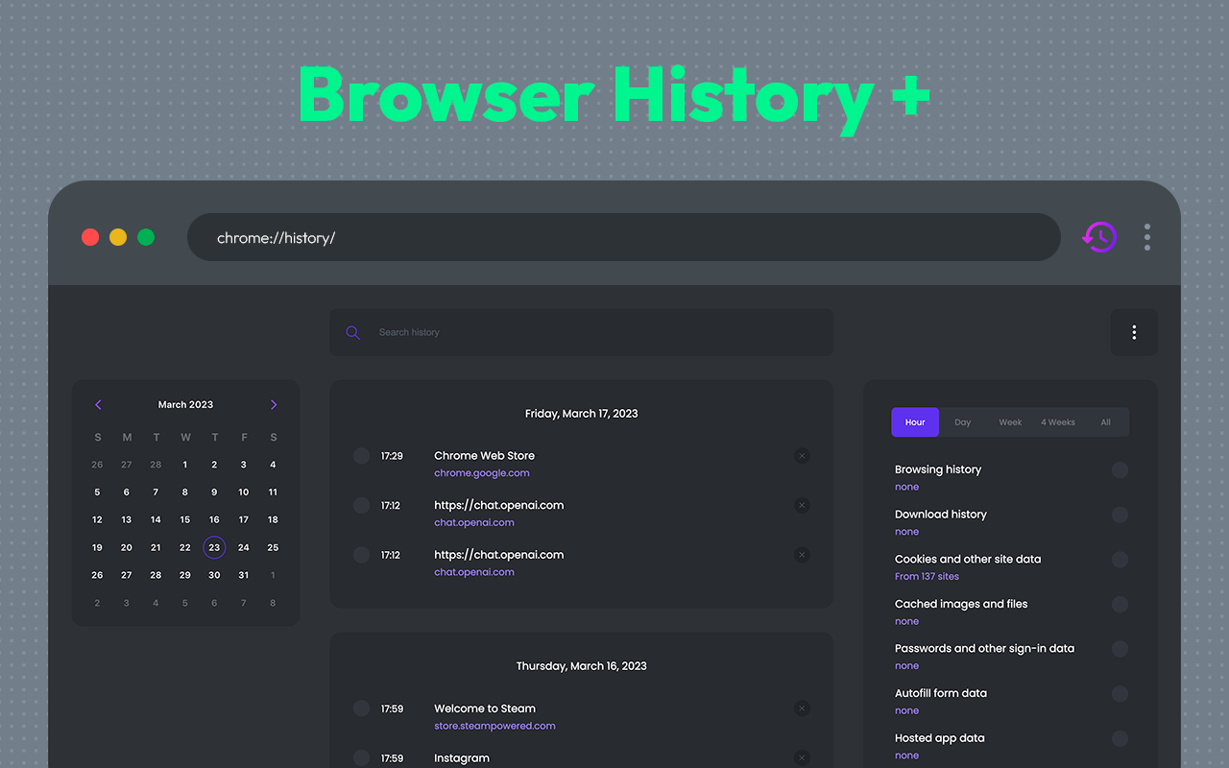1229x768 pixels.
Task: Remove the 17:12 chat.openai.com first entry
Action: pos(802,506)
